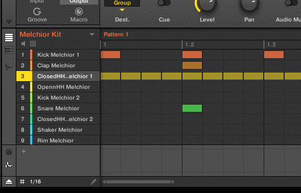Toggle the step grid hash icon
This screenshot has width=301, height=193.
22,182
